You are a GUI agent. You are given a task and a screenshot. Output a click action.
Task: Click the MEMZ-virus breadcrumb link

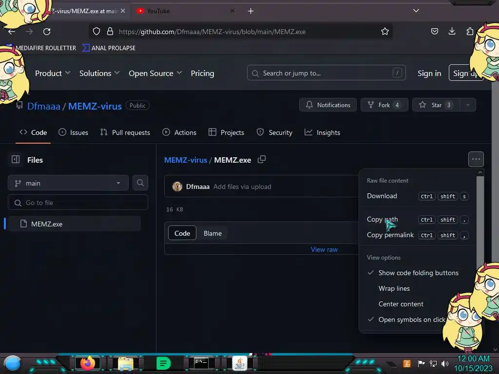pyautogui.click(x=186, y=160)
